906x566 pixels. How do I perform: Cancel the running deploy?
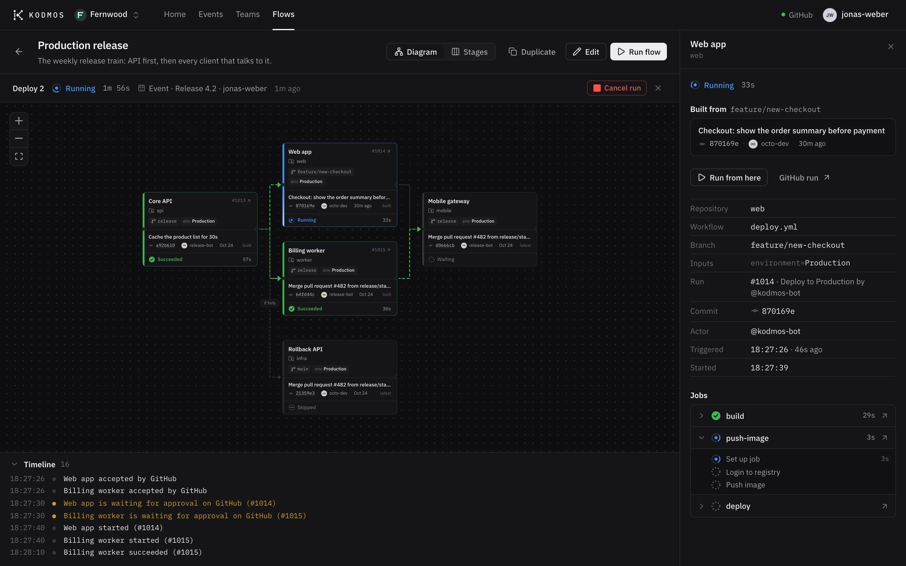pyautogui.click(x=617, y=88)
